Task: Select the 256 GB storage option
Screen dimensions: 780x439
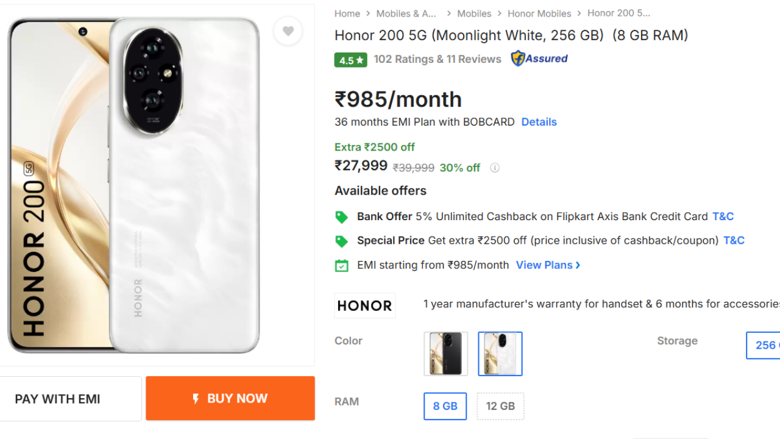Action: (x=764, y=345)
